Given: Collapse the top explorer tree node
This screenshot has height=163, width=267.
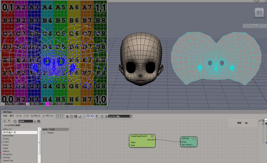Looking at the screenshot, I should pos(259,121).
